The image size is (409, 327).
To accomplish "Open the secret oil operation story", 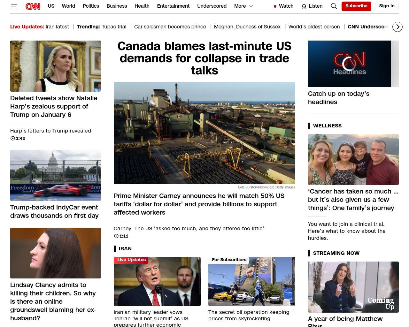I will coord(249,316).
